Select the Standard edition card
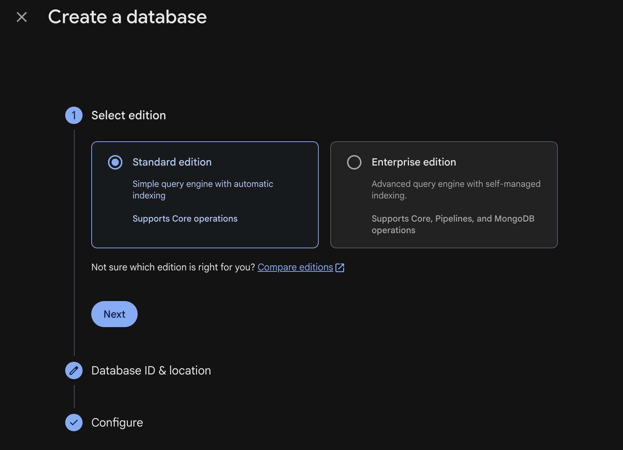This screenshot has height=450, width=623. click(x=205, y=195)
